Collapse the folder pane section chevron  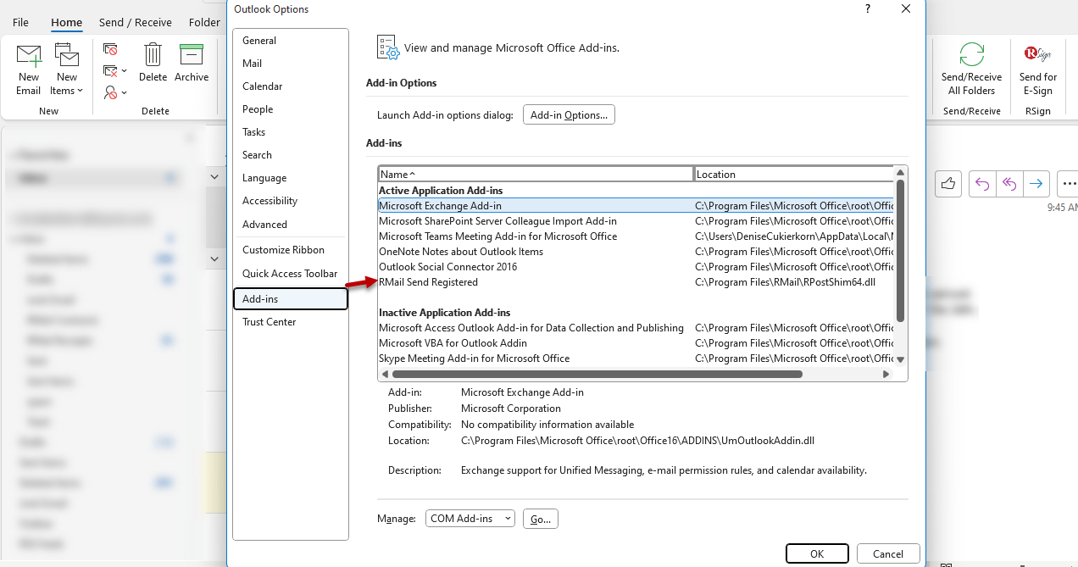point(214,176)
